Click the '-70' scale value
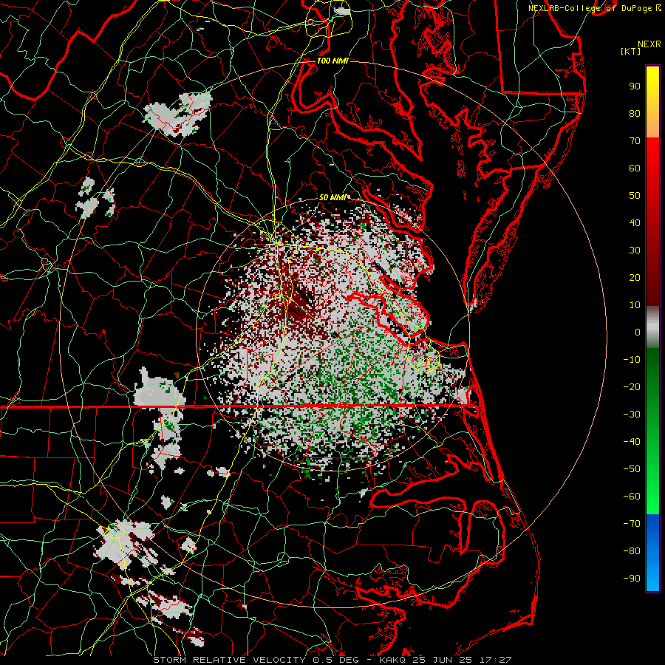This screenshot has width=665, height=665. pyautogui.click(x=632, y=524)
